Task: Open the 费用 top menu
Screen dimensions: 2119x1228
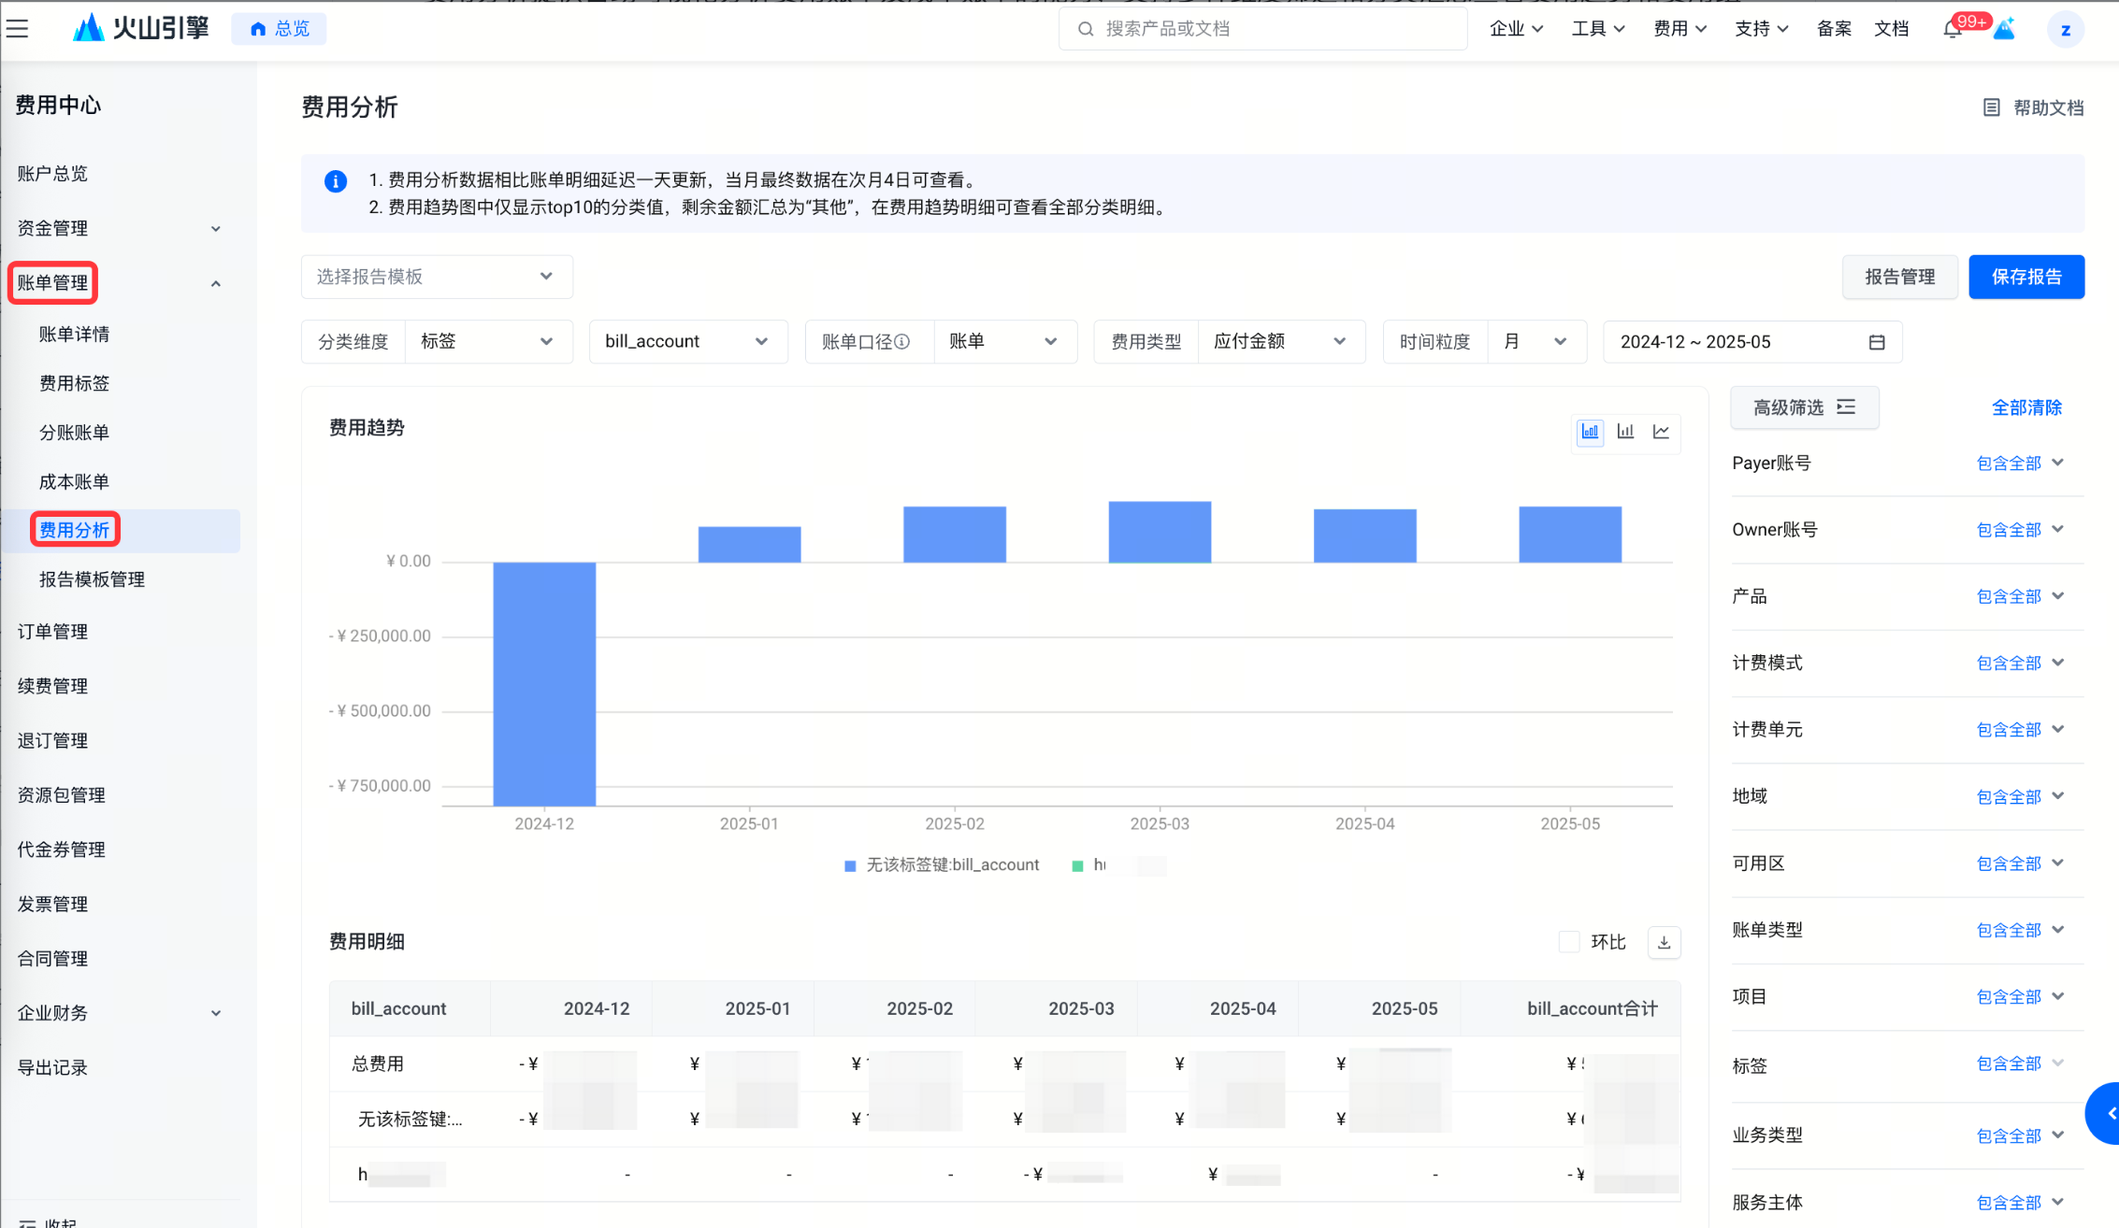Action: (1679, 29)
